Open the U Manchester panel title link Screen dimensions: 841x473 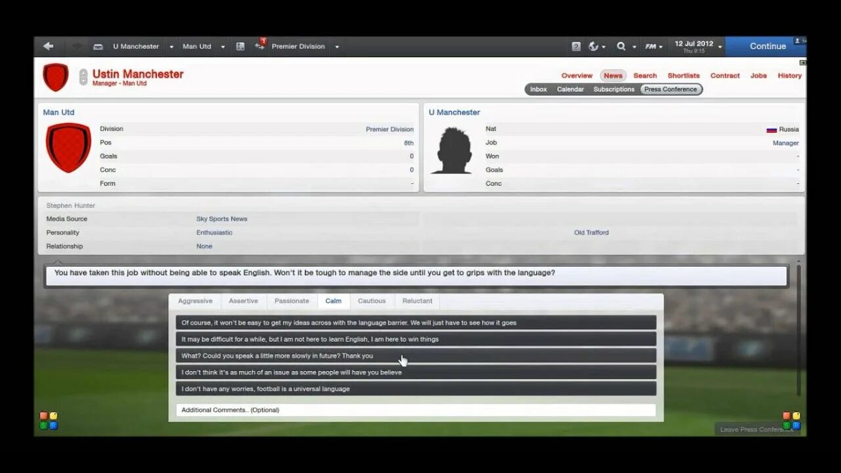[x=455, y=112]
